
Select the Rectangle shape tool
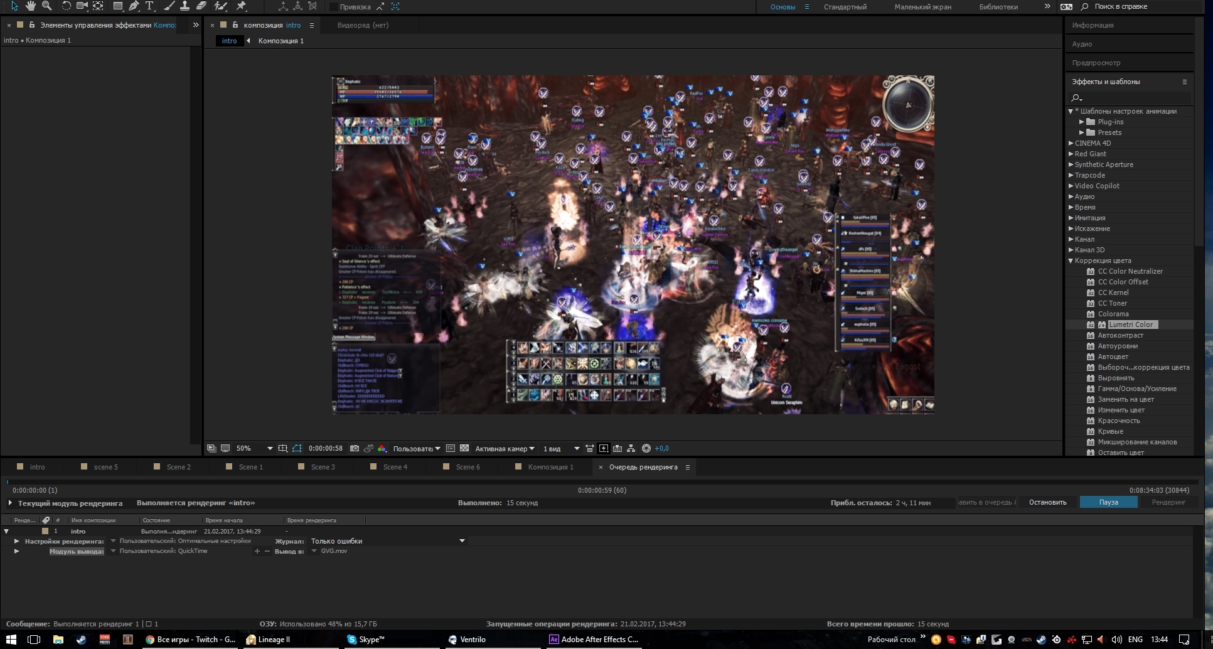(x=117, y=6)
